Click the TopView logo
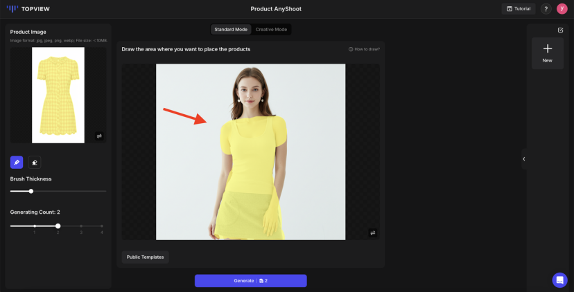The image size is (574, 292). point(28,9)
